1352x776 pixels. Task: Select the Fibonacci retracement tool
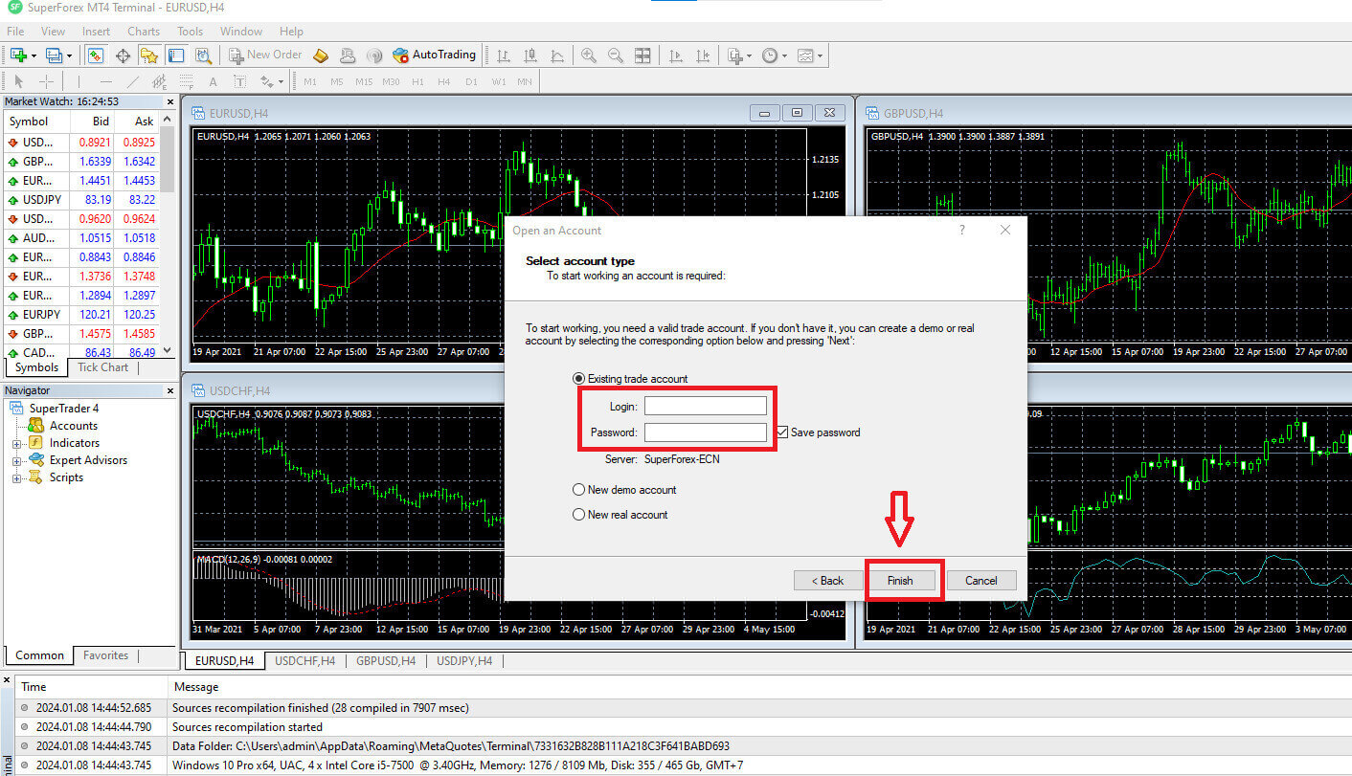(x=186, y=80)
